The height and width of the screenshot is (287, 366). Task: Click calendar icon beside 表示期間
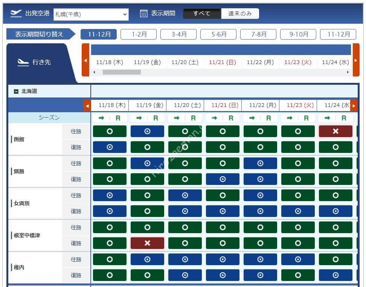click(x=143, y=14)
